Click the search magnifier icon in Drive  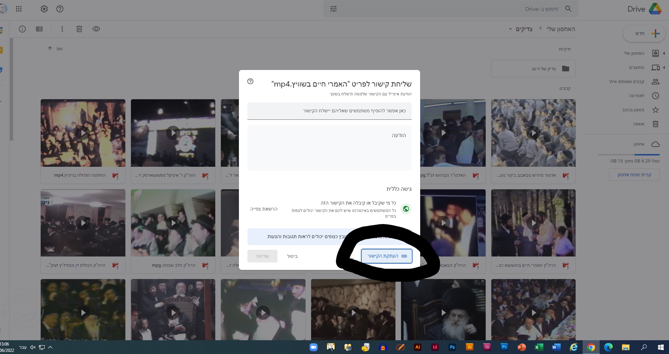click(568, 9)
